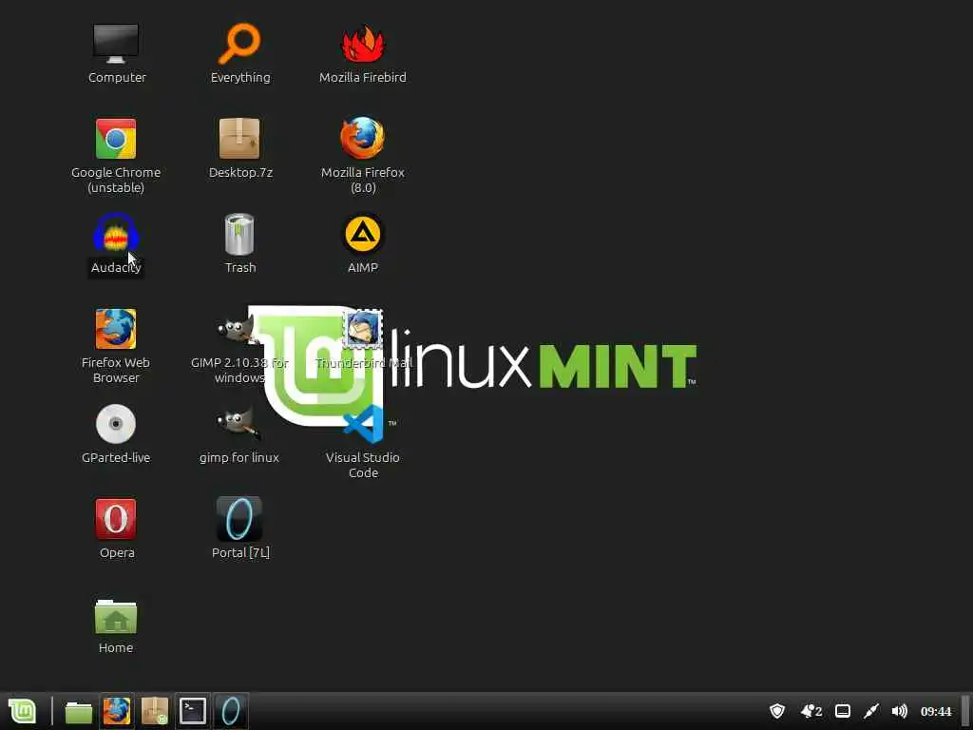Select the Desktop.7z archive file

pos(239,139)
